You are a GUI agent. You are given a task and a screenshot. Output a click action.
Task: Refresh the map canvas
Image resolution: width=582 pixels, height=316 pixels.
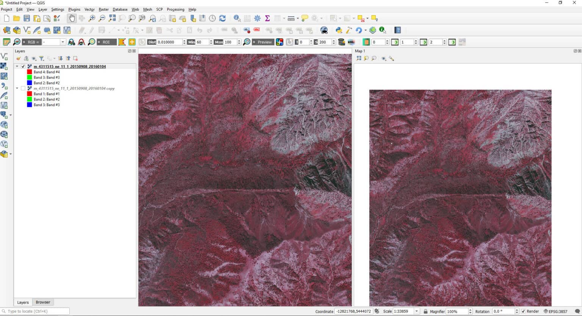(223, 18)
